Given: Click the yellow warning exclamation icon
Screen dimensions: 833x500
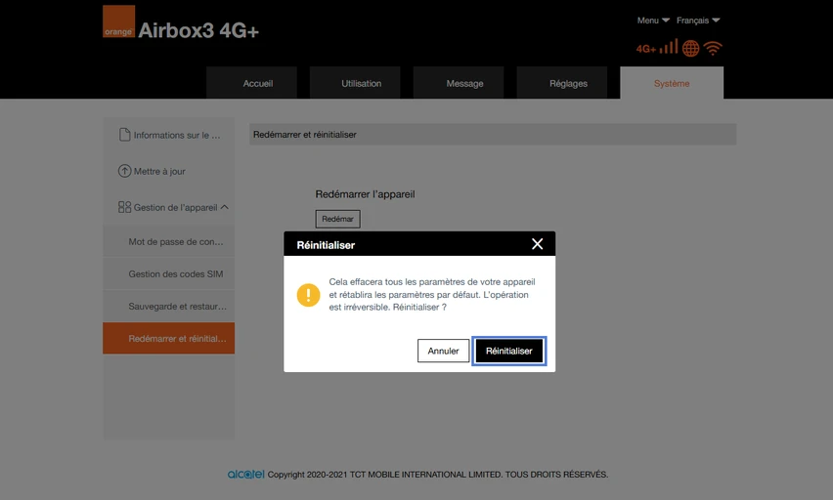Looking at the screenshot, I should [308, 295].
